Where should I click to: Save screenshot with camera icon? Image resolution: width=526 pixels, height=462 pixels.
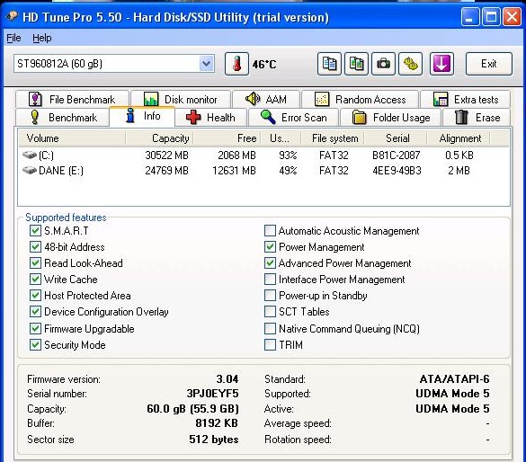click(383, 64)
